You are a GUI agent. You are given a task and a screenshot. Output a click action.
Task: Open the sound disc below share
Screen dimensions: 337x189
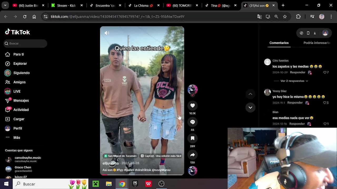pos(192,171)
